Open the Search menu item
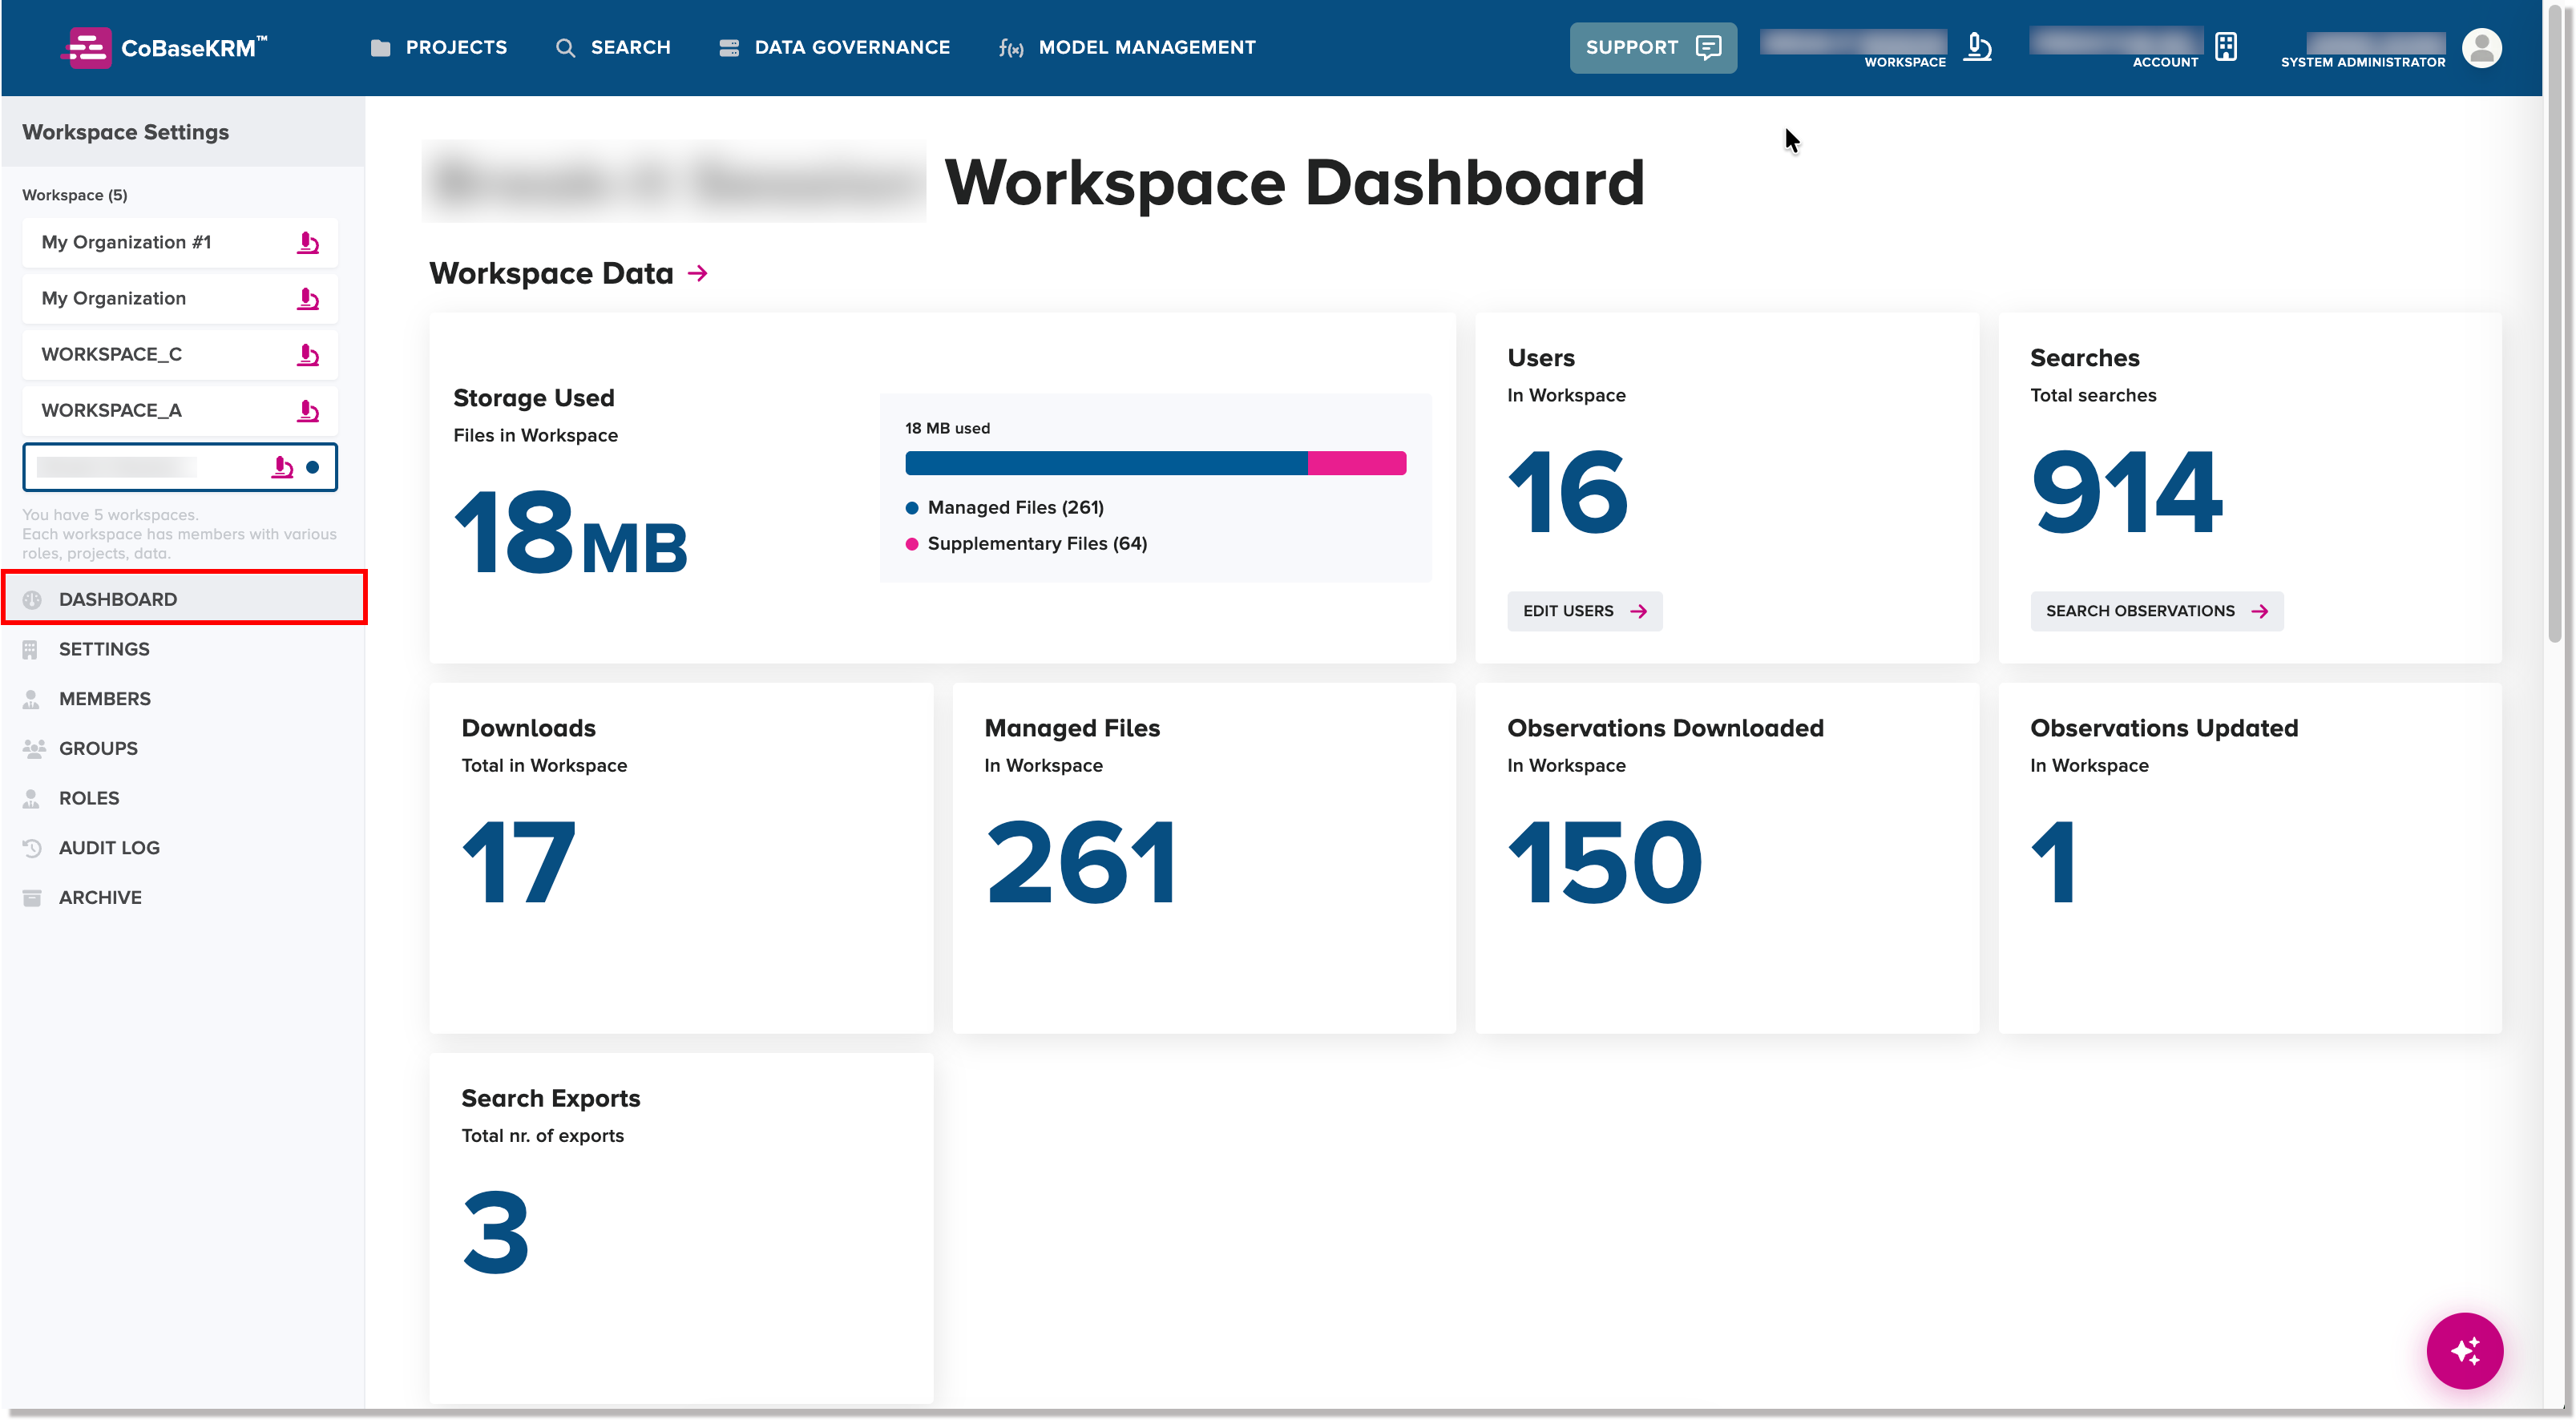2576x1420 pixels. point(612,47)
